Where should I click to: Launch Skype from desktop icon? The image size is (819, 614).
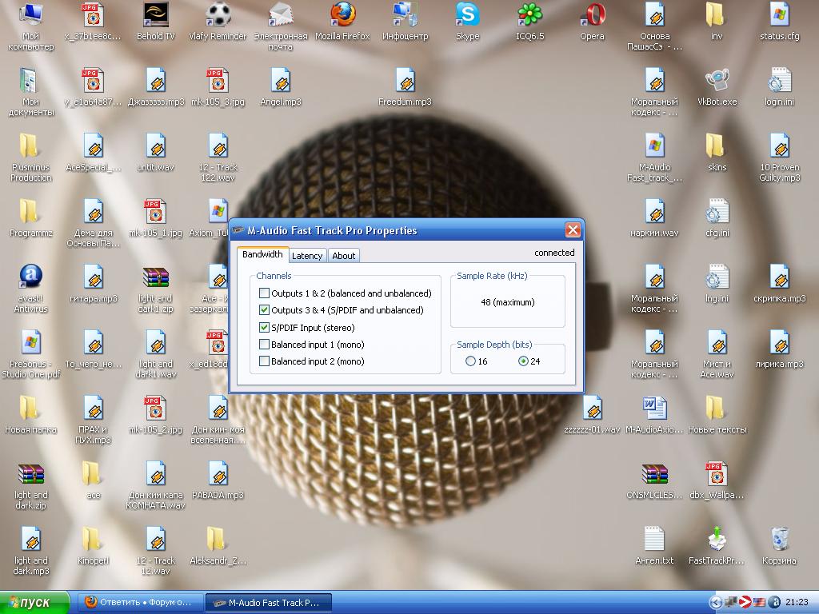point(468,15)
